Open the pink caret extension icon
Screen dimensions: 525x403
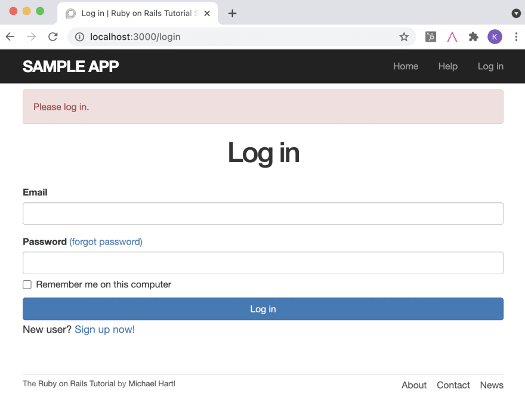coord(452,37)
